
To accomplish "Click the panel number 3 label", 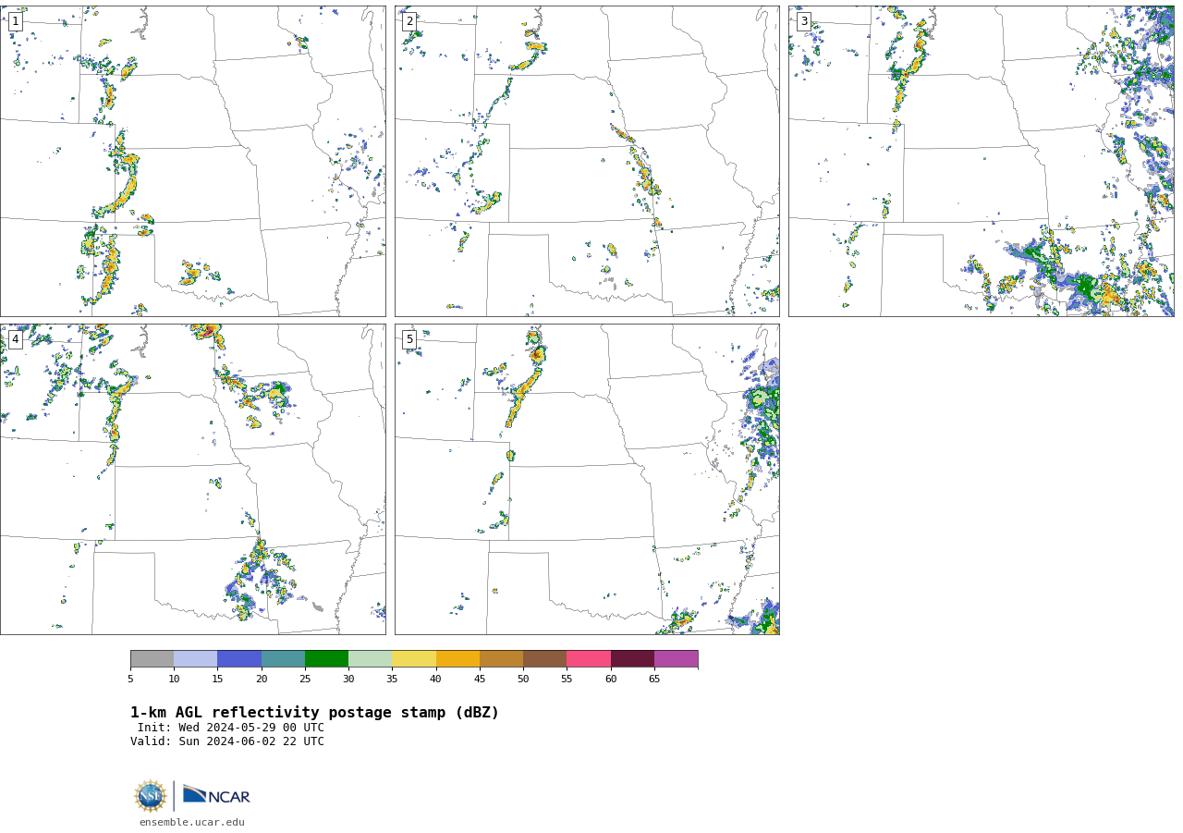I will click(803, 21).
